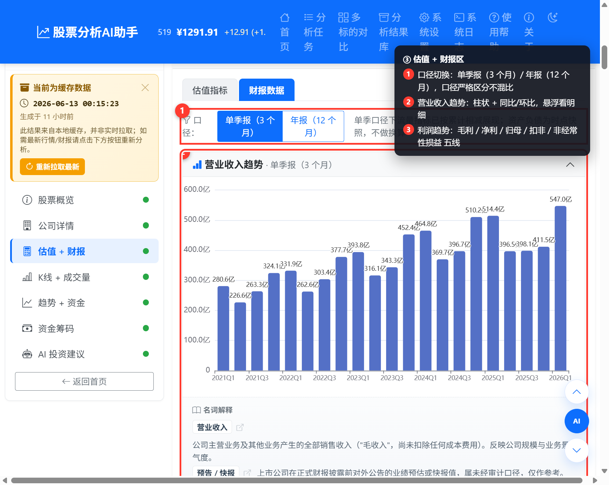Viewport: 609px width, 485px height.
Task: Select 趋势 + 资金 in the sidebar
Action: (x=85, y=303)
